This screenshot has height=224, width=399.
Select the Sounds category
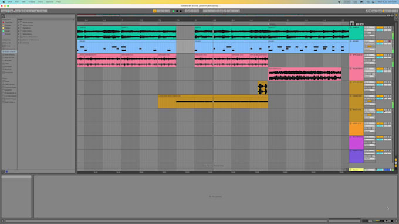(8, 43)
